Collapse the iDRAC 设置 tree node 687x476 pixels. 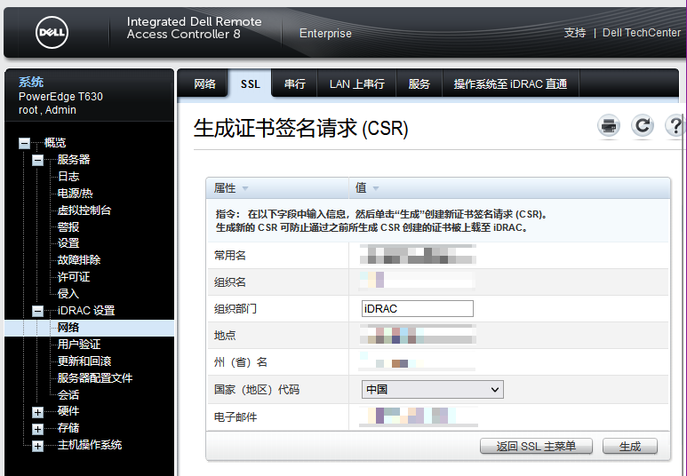pyautogui.click(x=37, y=311)
